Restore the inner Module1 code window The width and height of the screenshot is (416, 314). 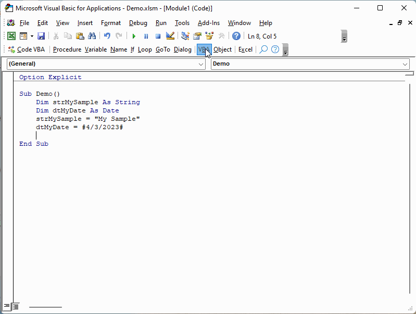(x=400, y=23)
